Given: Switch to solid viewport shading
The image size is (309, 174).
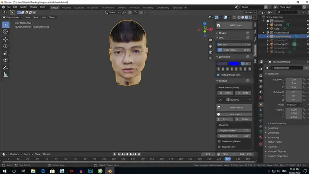Looking at the screenshot, I should point(243,17).
